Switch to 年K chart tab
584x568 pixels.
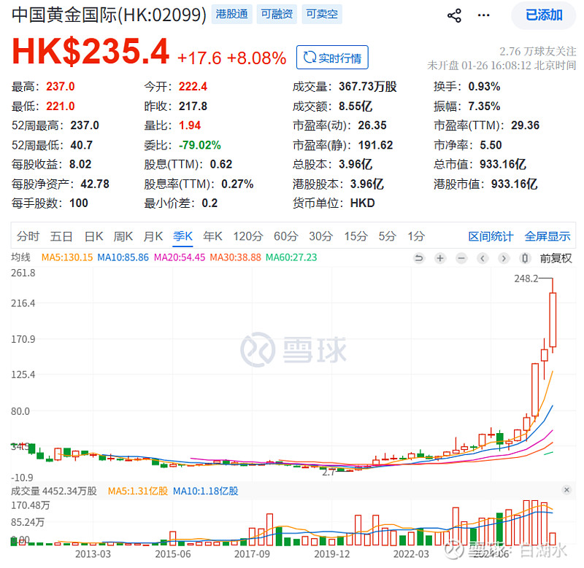(x=212, y=236)
